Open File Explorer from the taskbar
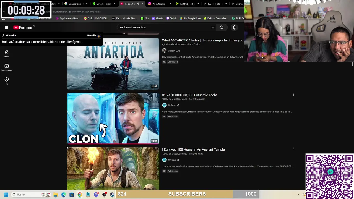Image resolution: width=354 pixels, height=199 pixels. coord(55,195)
